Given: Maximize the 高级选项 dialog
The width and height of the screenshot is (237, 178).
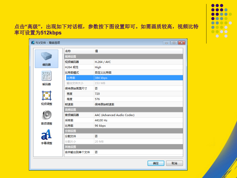Looking at the screenshot, I should click(174, 43).
